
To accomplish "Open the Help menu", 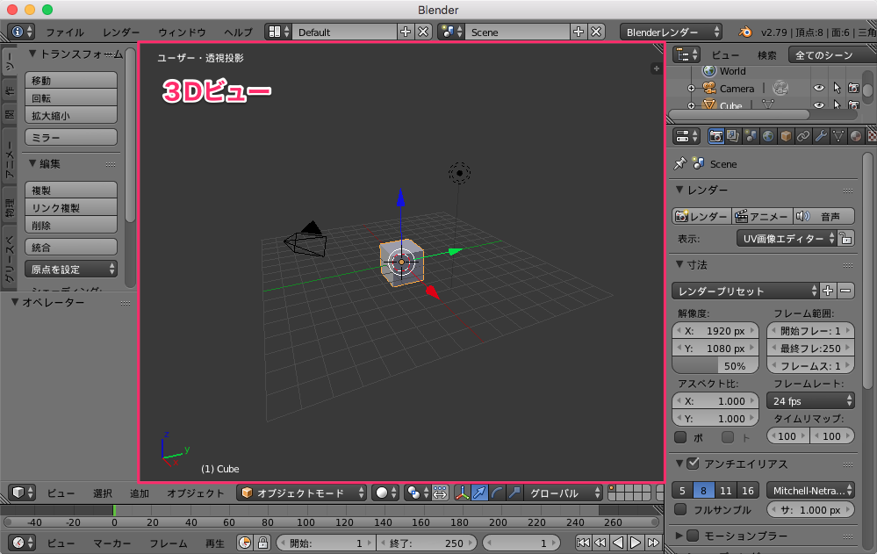I will pyautogui.click(x=238, y=32).
